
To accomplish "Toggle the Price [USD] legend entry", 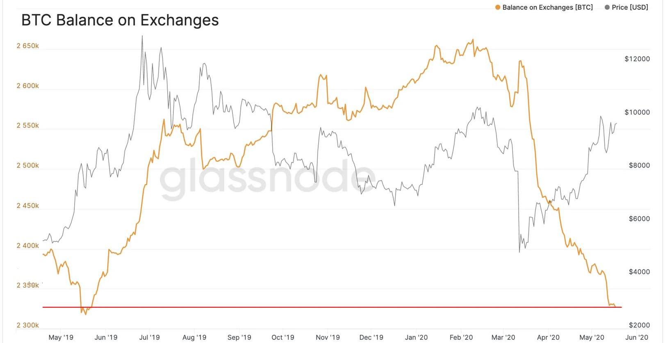I will (626, 7).
